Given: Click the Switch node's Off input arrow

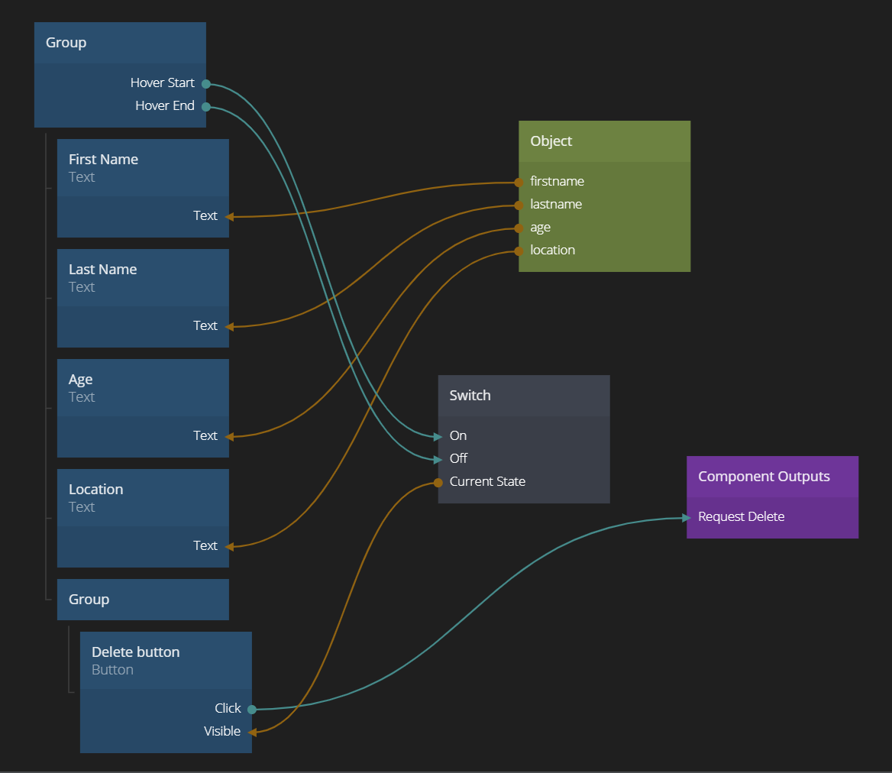Looking at the screenshot, I should pyautogui.click(x=438, y=459).
